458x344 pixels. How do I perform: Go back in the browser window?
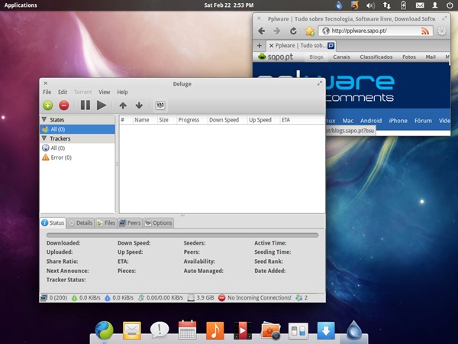coord(261,31)
